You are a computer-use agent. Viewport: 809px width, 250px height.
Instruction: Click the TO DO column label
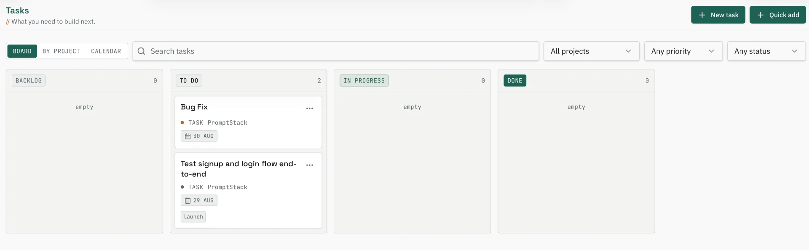pyautogui.click(x=189, y=80)
